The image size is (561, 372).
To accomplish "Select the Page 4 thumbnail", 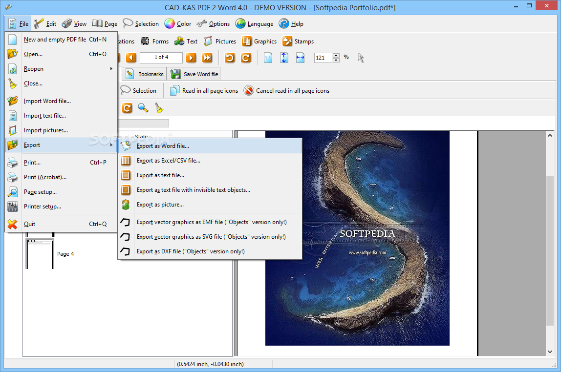I will (x=40, y=254).
